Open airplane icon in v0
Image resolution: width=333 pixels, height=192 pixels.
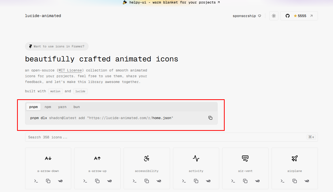click(307, 181)
